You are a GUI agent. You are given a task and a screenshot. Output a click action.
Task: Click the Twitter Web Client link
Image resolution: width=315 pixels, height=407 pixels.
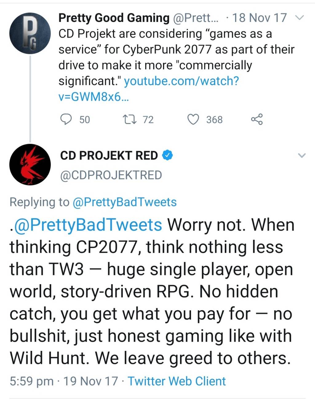177,381
